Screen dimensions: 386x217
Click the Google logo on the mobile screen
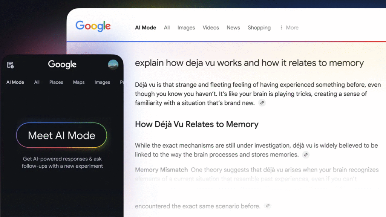(61, 64)
